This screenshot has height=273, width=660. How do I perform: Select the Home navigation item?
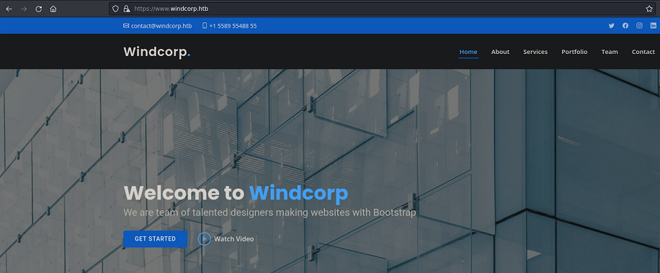tap(468, 52)
